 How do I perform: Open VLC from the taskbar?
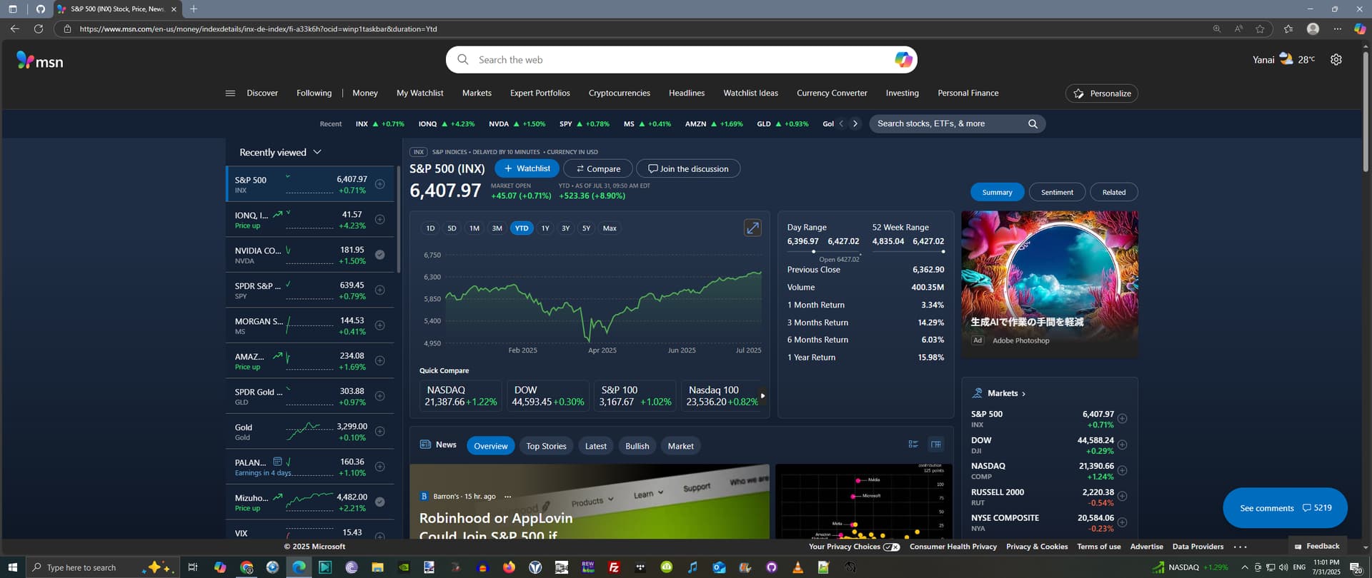point(797,567)
